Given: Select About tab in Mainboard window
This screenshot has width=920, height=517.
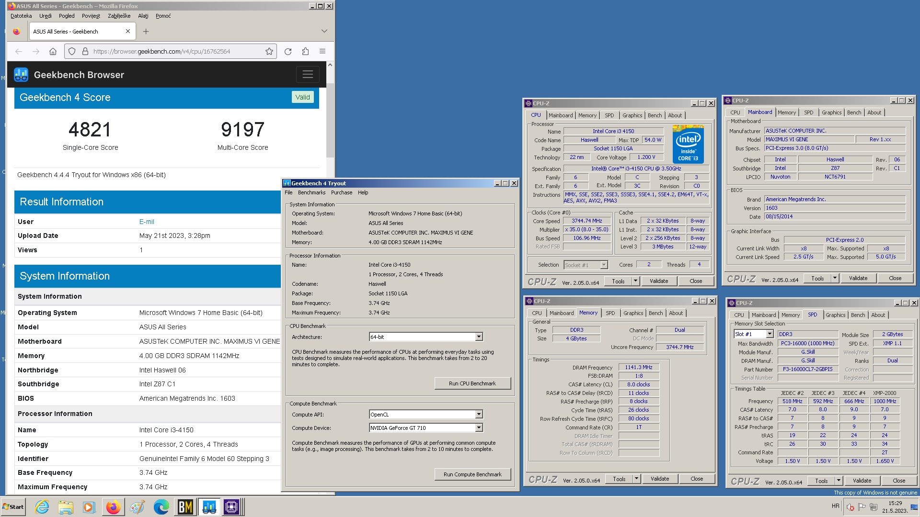Looking at the screenshot, I should [874, 112].
